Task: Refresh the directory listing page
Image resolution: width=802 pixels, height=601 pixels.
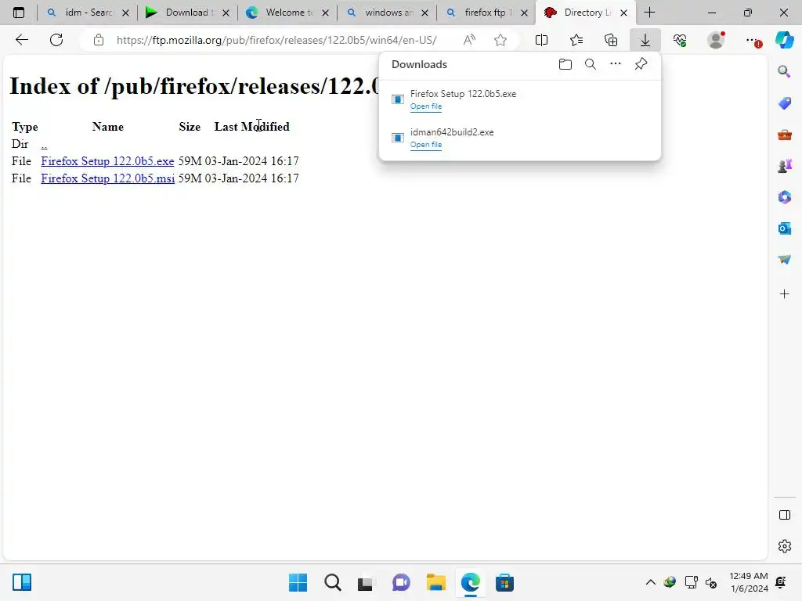Action: click(x=56, y=40)
